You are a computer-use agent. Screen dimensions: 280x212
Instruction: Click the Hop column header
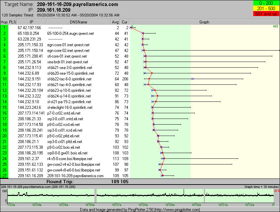coord(4,22)
